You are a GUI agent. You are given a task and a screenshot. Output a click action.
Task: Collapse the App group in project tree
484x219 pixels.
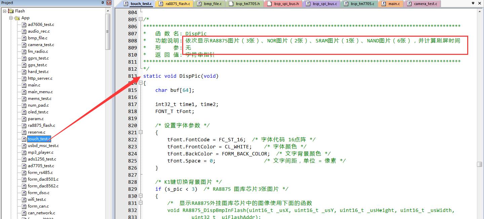(11, 18)
